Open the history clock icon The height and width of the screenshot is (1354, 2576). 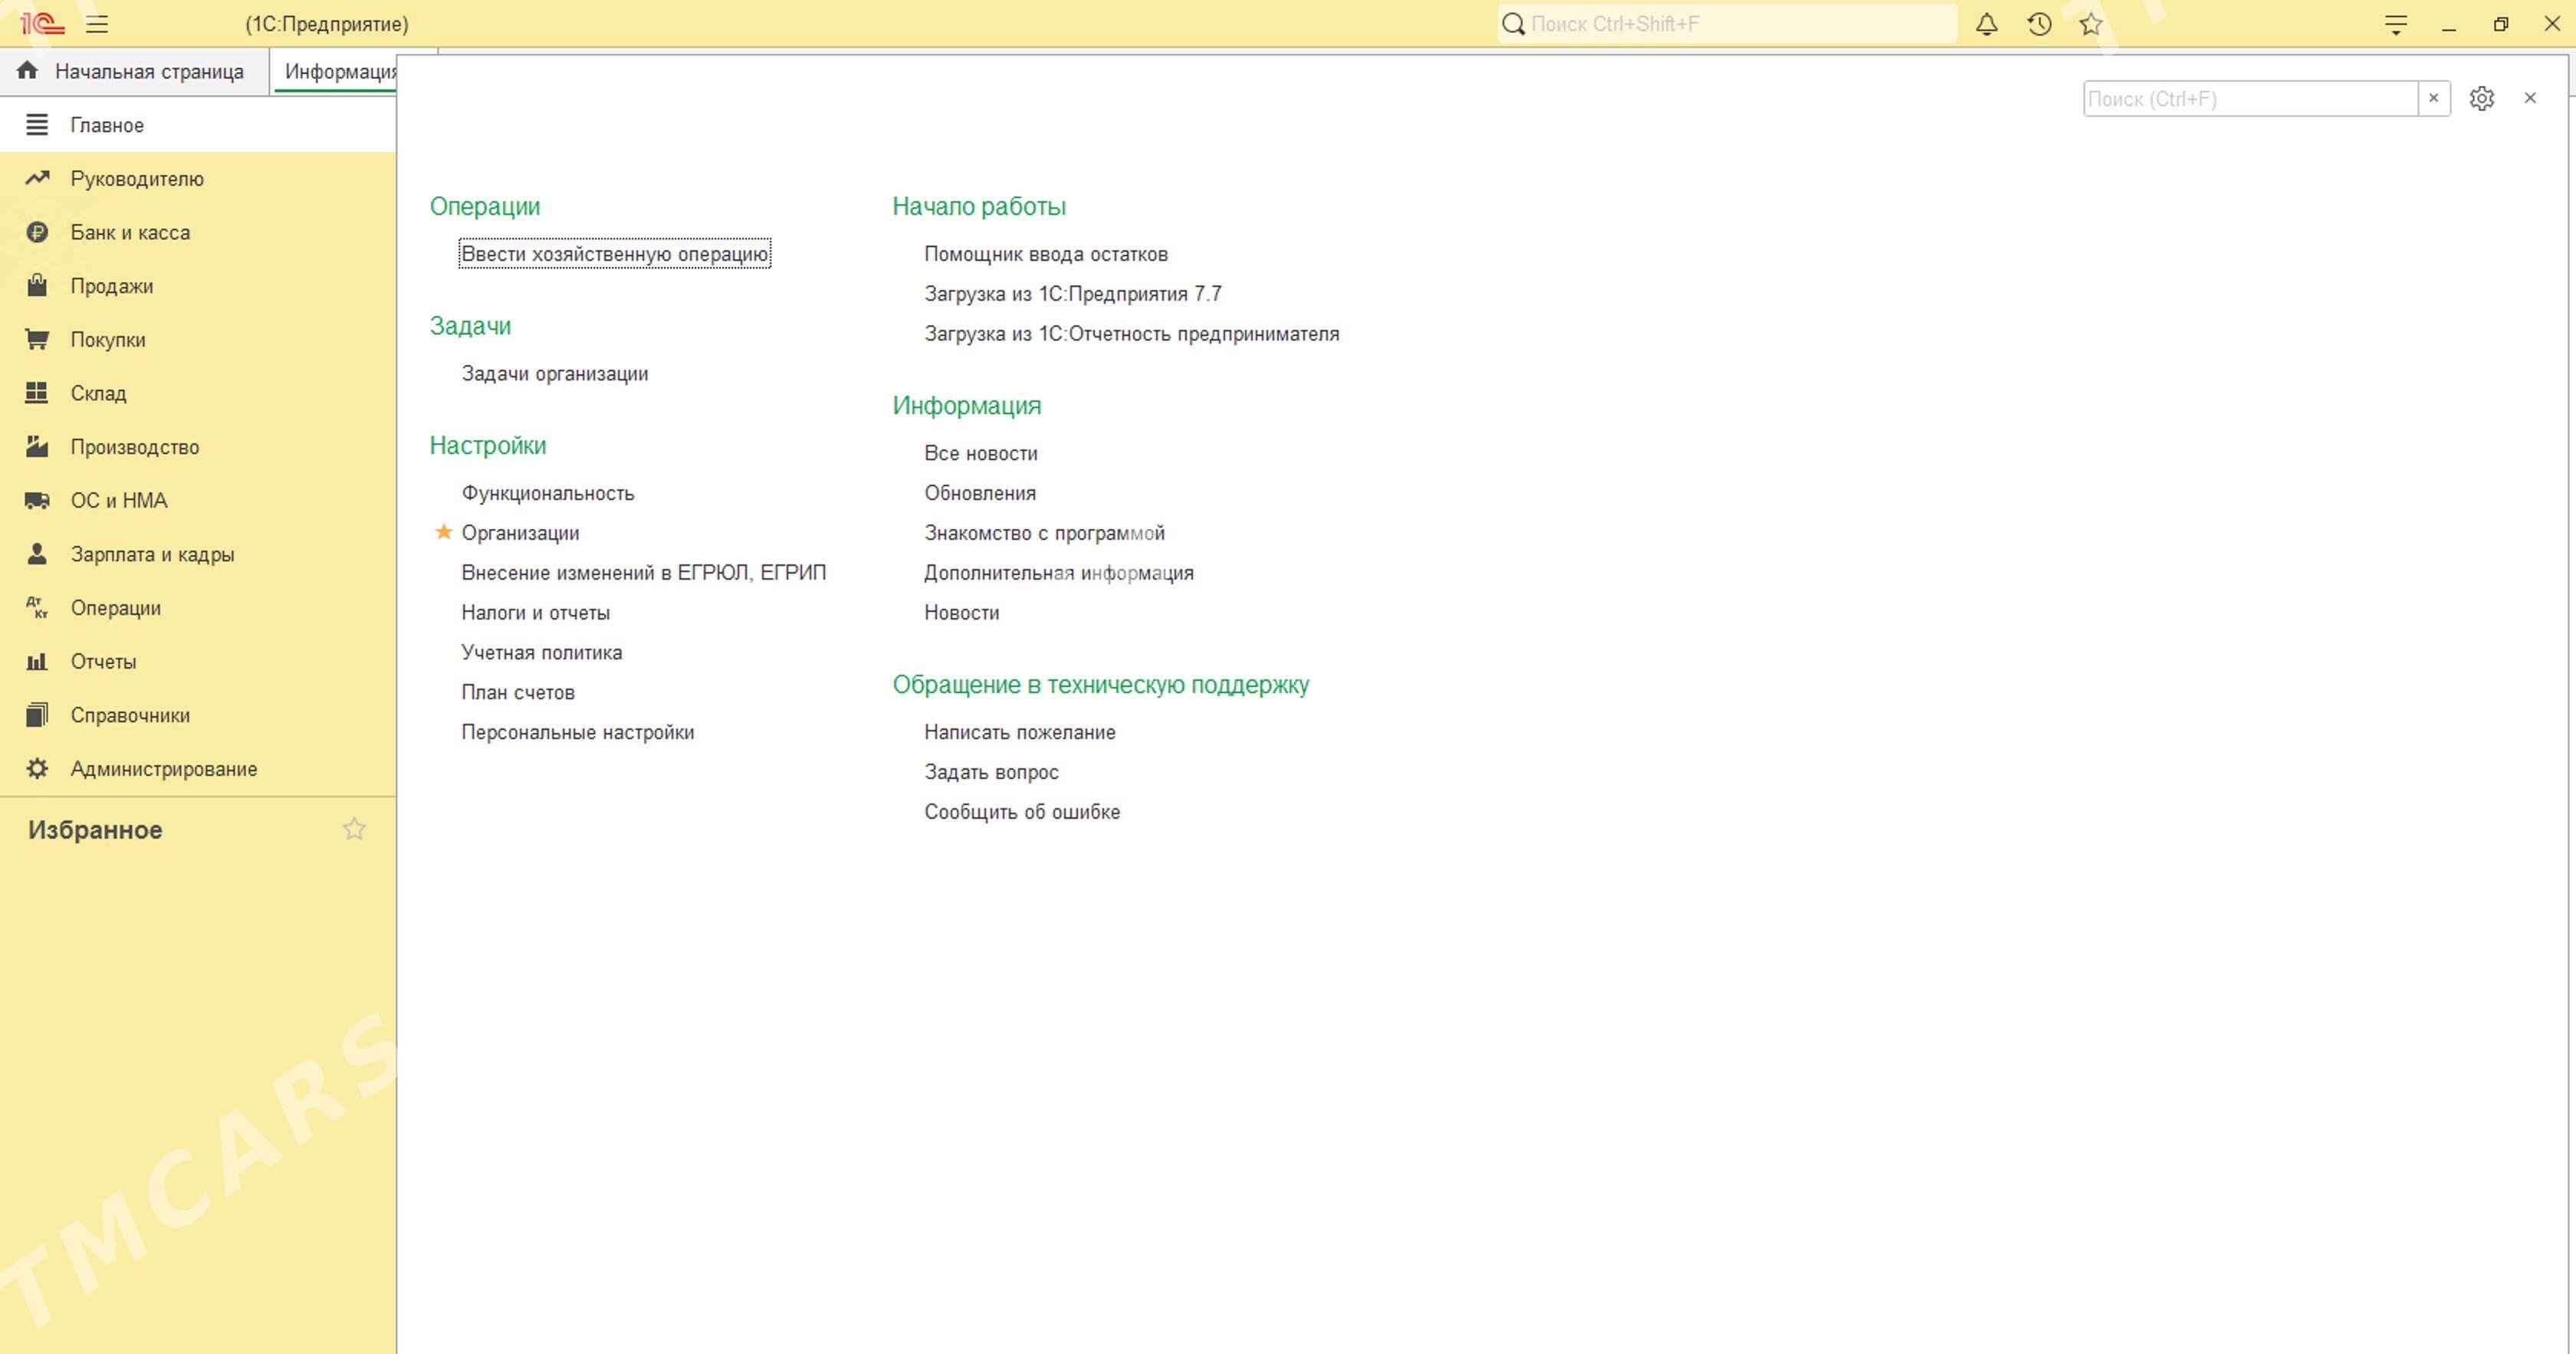[x=2039, y=24]
